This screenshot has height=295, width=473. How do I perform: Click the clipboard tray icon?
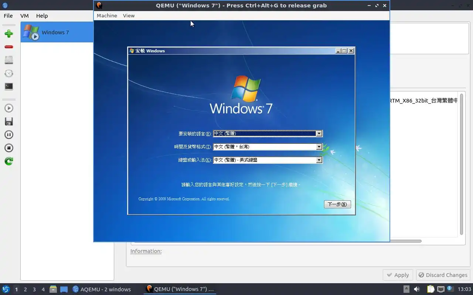click(x=431, y=289)
